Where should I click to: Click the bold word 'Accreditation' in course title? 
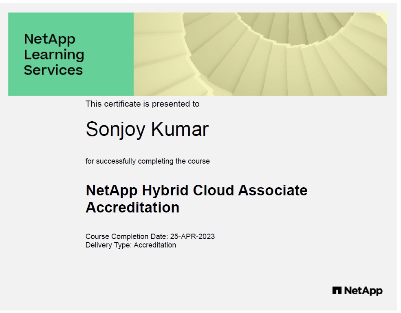pyautogui.click(x=132, y=207)
